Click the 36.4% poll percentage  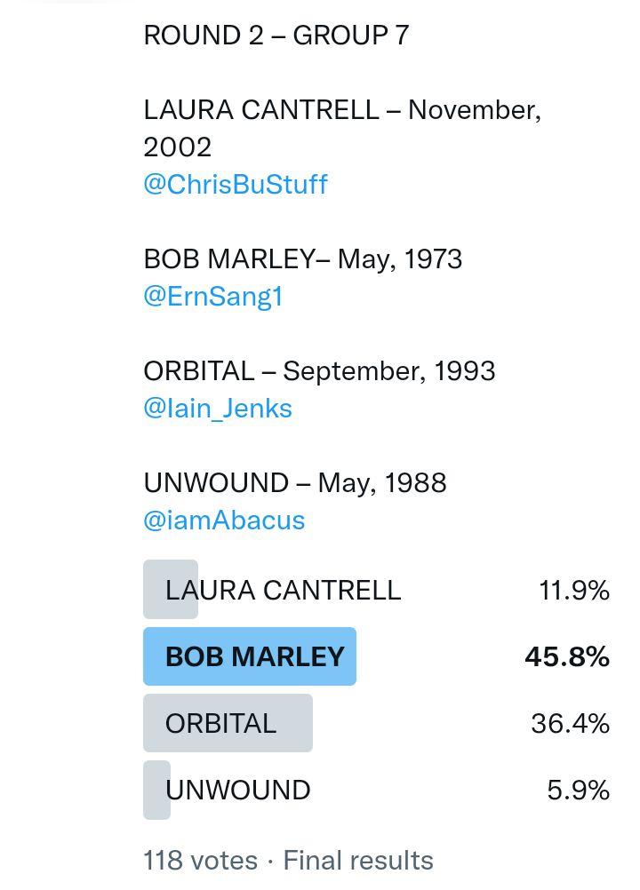[x=571, y=723]
